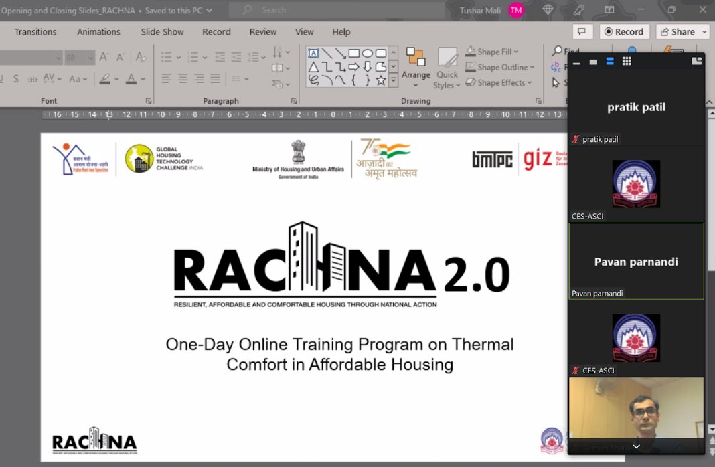Open the font color picker
Viewport: 715px width, 467px height.
pyautogui.click(x=143, y=79)
